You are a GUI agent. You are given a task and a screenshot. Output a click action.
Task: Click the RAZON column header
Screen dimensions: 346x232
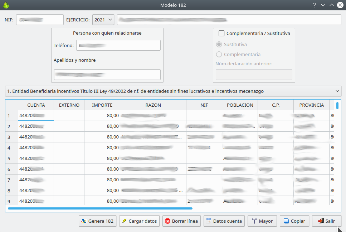[153, 105]
